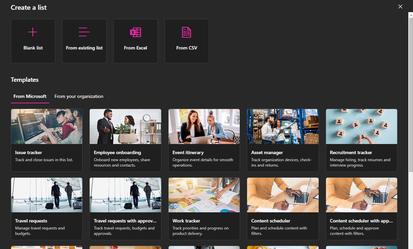Select the Asset manager title
This screenshot has height=249, width=413.
coord(267,152)
